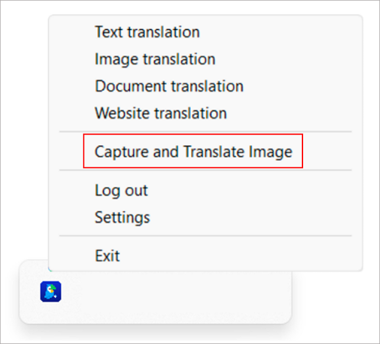Click the blue translator icon in tray overflow
Viewport: 380px width, 344px height.
coord(51,292)
